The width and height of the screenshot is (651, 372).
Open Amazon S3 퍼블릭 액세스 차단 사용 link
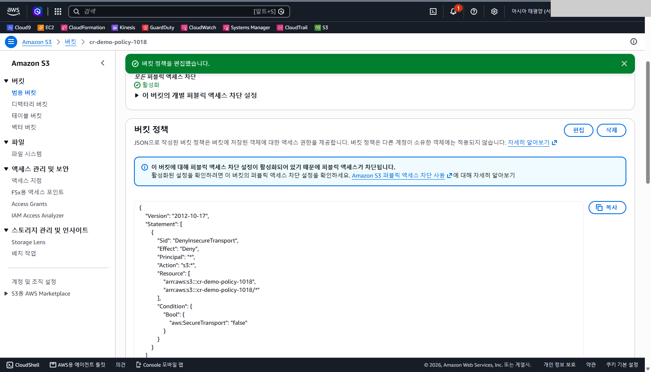[398, 176]
